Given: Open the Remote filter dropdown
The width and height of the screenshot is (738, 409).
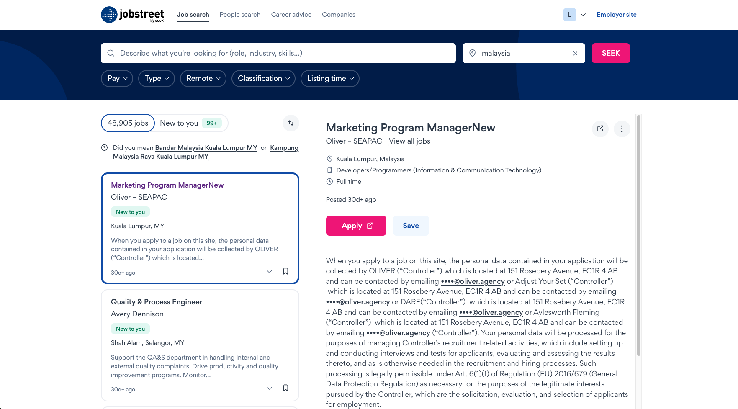Looking at the screenshot, I should 203,78.
